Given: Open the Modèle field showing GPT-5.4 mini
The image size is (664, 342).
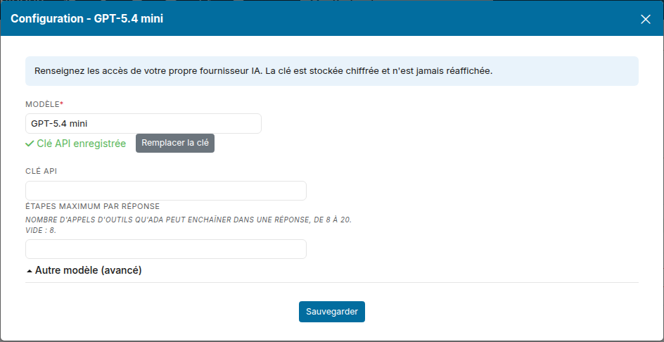Looking at the screenshot, I should pos(143,124).
